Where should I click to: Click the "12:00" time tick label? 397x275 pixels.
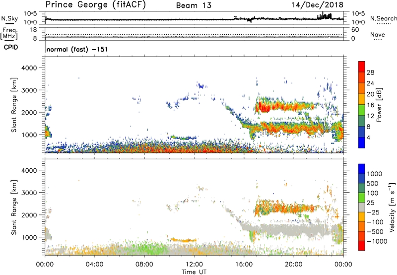coord(194,265)
